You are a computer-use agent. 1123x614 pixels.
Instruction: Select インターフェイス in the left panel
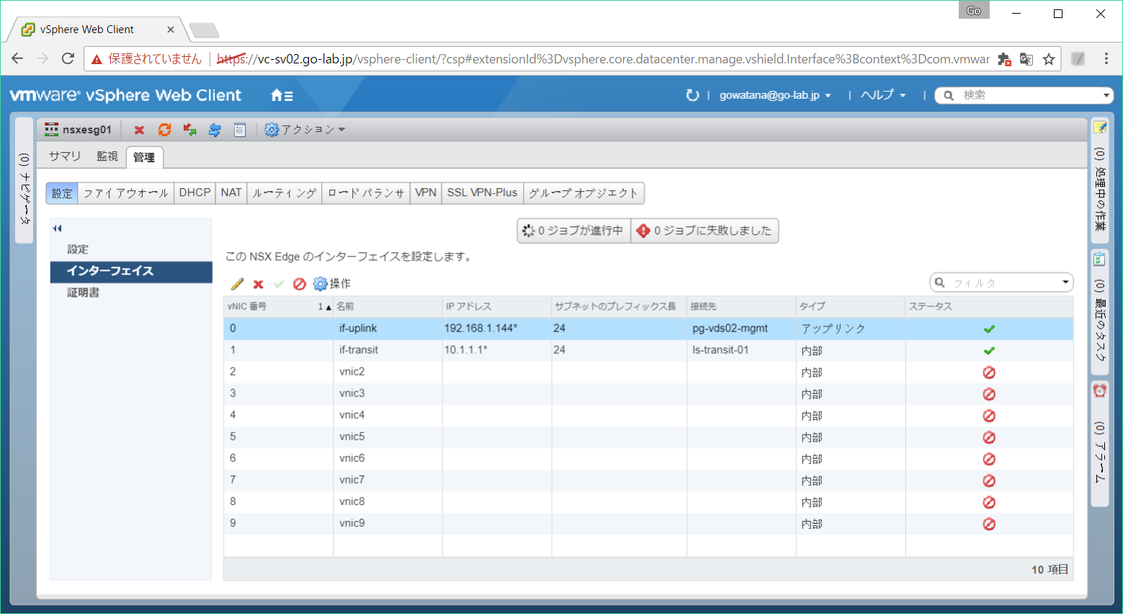tap(131, 272)
